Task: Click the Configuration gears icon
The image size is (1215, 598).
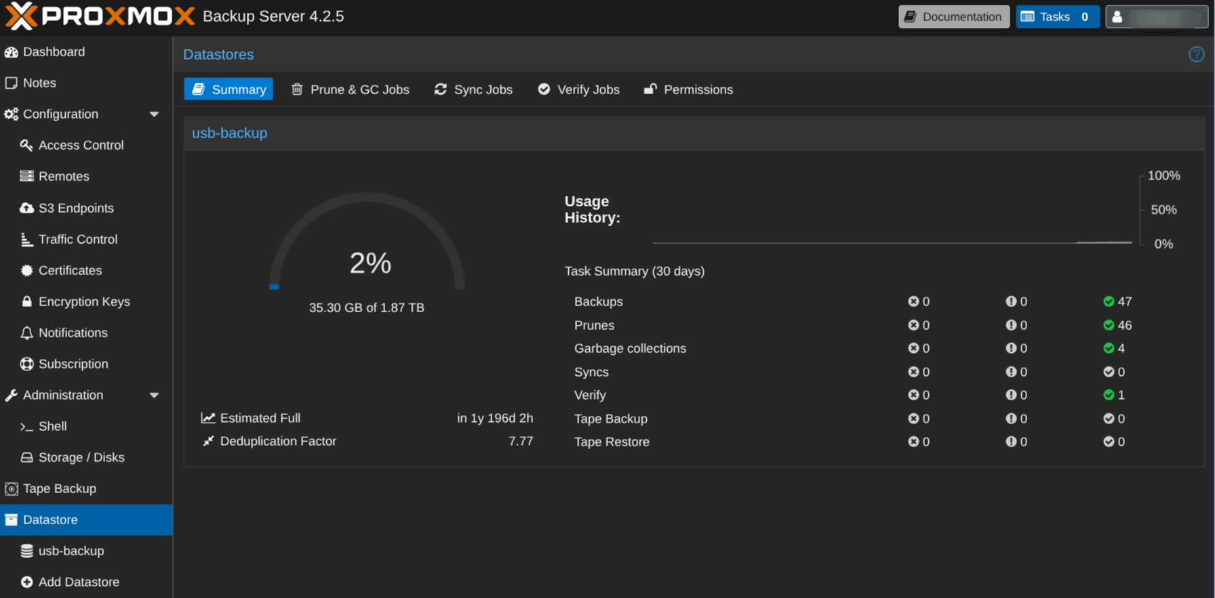Action: click(12, 114)
